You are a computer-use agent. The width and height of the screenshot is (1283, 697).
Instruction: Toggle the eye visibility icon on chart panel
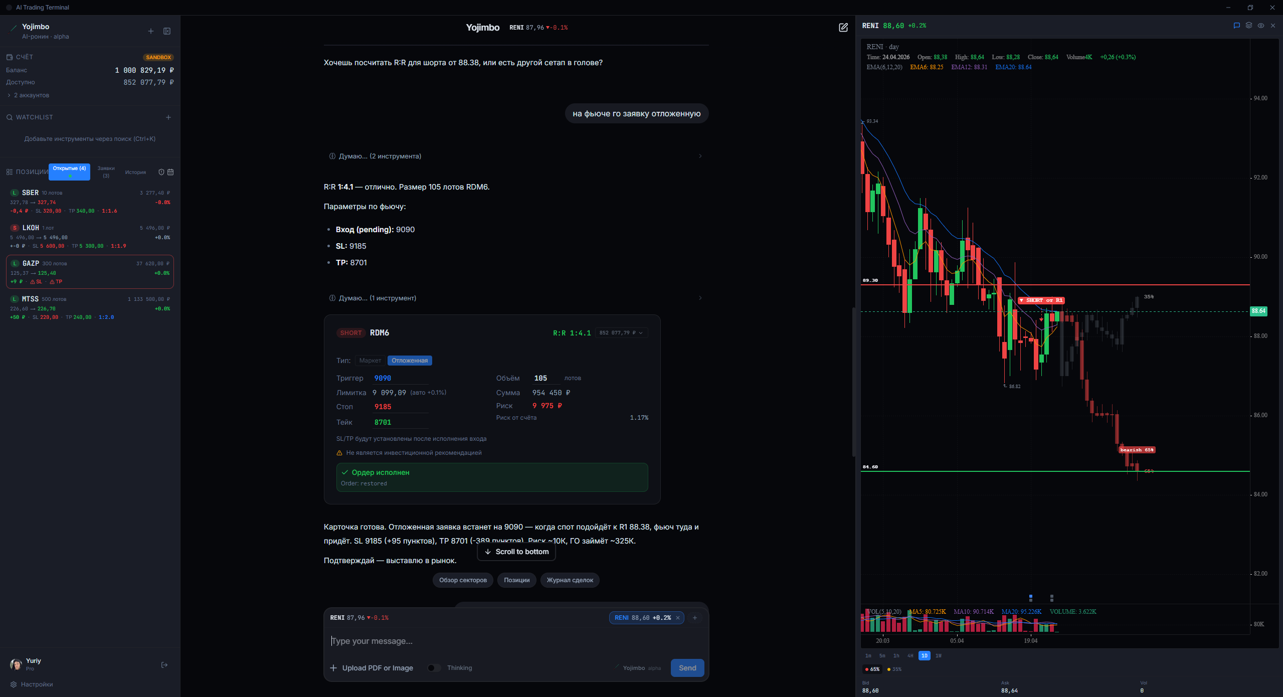(1260, 25)
